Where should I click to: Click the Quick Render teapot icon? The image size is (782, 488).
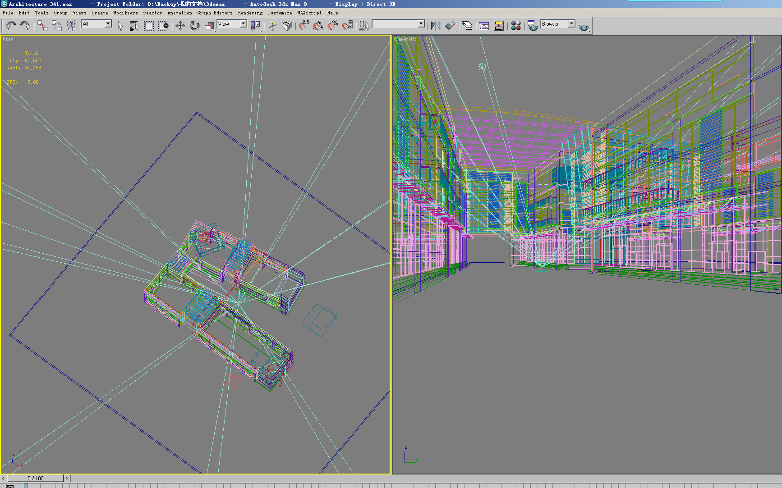[x=584, y=27]
